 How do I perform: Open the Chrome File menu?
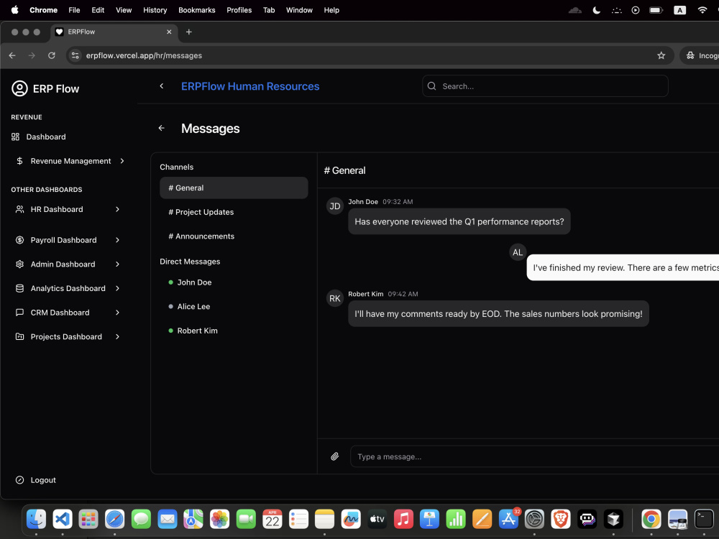74,10
